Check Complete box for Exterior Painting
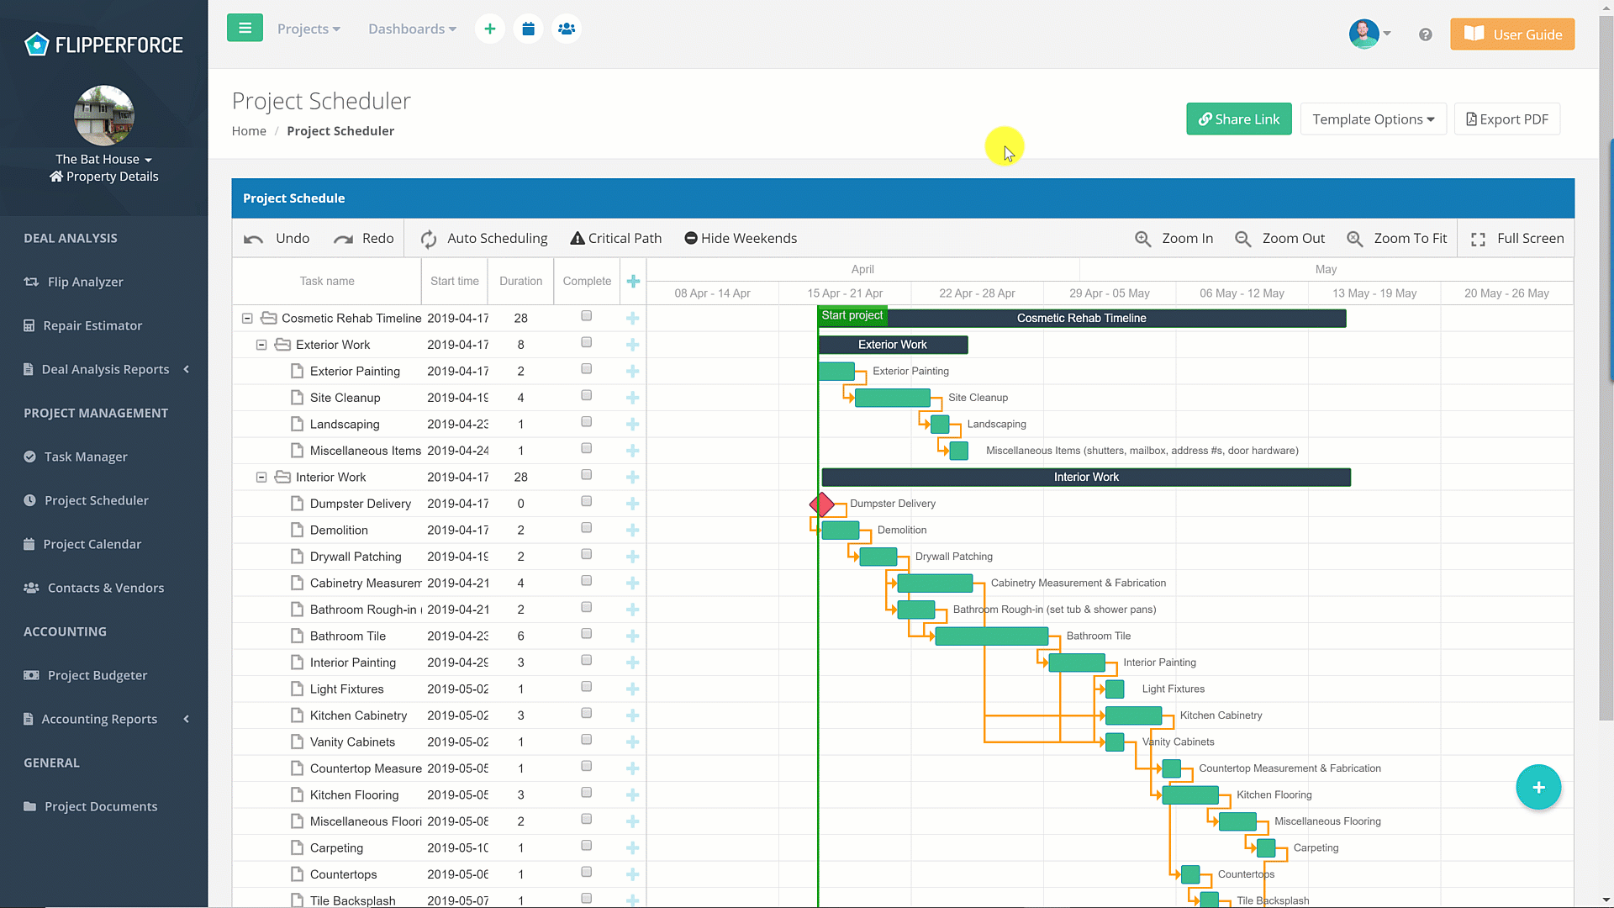Image resolution: width=1614 pixels, height=908 pixels. tap(587, 369)
